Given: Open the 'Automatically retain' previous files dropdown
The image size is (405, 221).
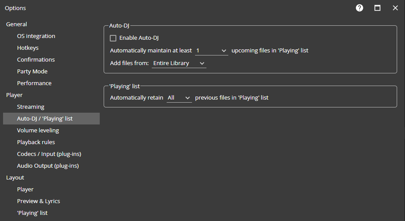Looking at the screenshot, I should pyautogui.click(x=179, y=98).
